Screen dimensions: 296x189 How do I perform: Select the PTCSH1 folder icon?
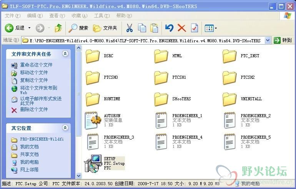pyautogui.click(x=161, y=78)
